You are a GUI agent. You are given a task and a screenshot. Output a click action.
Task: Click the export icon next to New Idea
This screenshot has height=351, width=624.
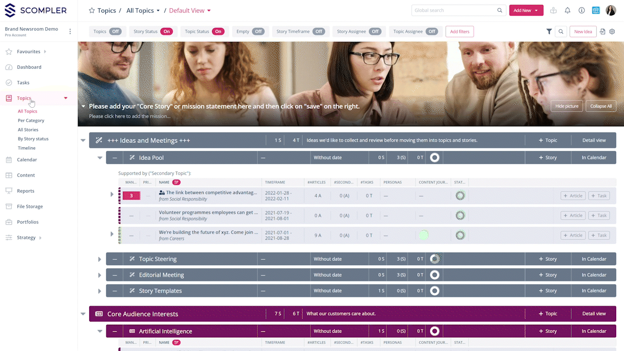[x=603, y=32]
